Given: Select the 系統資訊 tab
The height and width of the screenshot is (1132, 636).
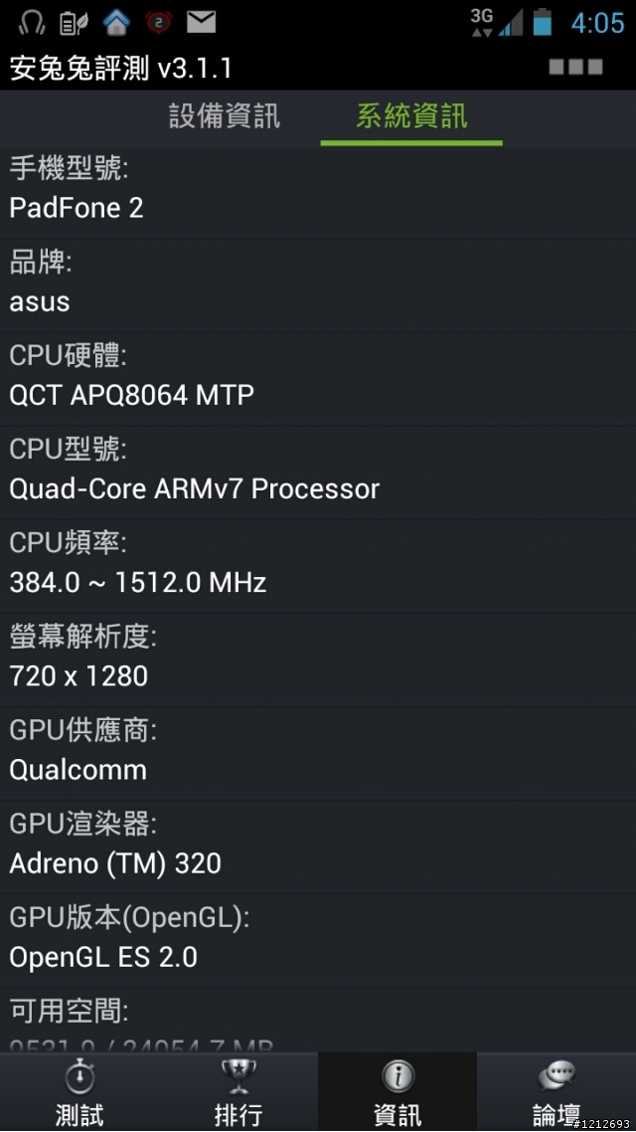Looking at the screenshot, I should [x=411, y=117].
